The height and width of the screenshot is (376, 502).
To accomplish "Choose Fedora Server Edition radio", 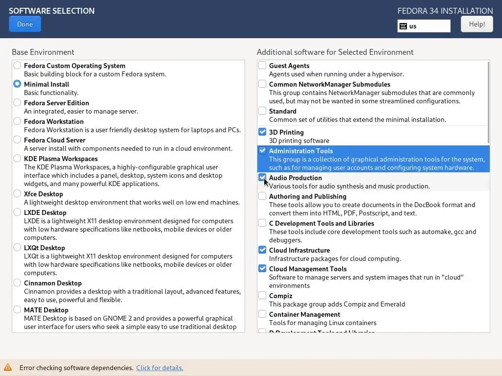I will (x=17, y=102).
